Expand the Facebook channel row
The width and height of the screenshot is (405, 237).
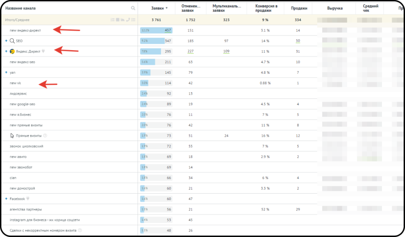(6, 199)
